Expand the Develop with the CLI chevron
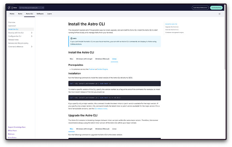 point(32,33)
